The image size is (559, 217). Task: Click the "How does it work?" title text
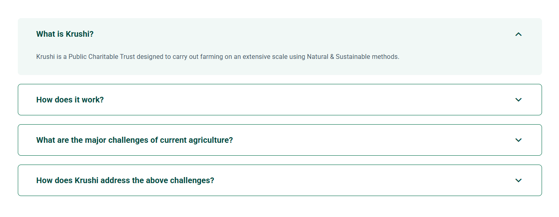tap(70, 100)
